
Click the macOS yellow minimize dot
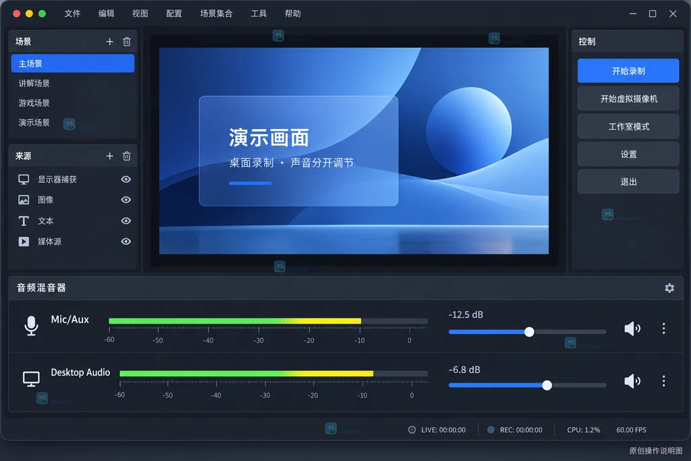(x=30, y=13)
